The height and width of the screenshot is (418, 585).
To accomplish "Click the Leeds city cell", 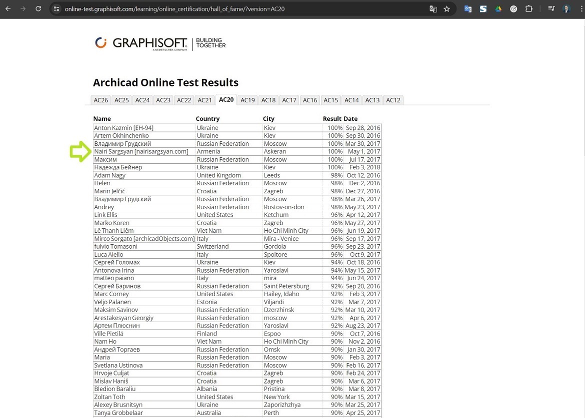I will 272,175.
